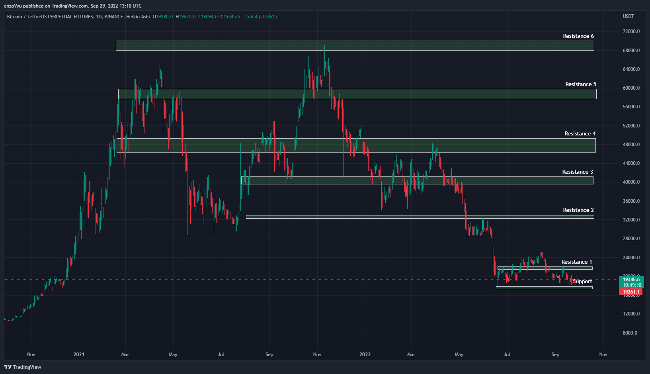Select the Resistance 6 label
This screenshot has width=650, height=374.
578,36
